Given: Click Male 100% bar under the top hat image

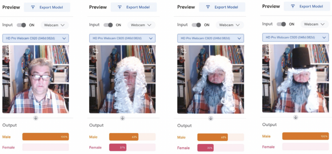Looking at the screenshot, I should [305, 136].
